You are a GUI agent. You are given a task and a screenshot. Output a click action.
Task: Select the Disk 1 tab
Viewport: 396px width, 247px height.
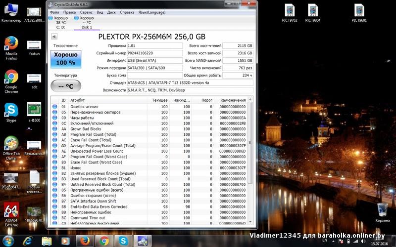[86, 22]
